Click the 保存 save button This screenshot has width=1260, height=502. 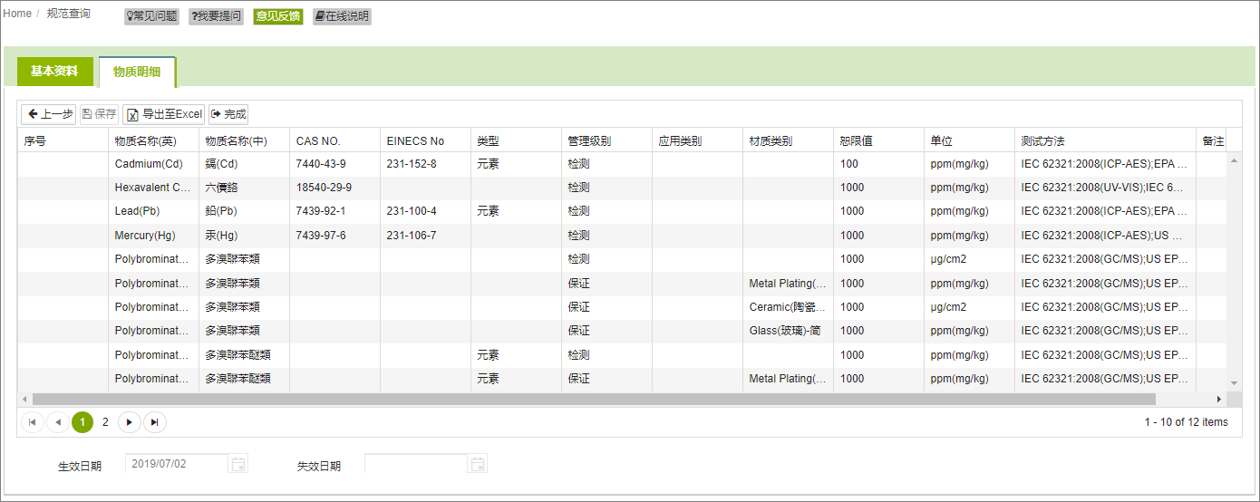coord(99,114)
